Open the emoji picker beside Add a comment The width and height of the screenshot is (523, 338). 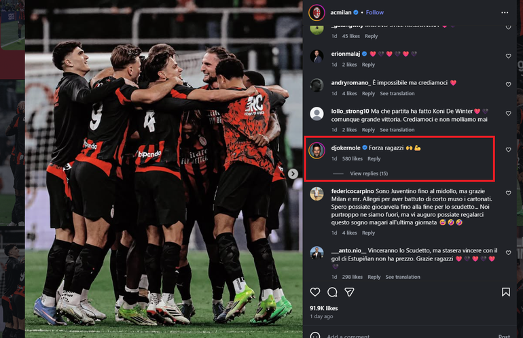click(315, 336)
